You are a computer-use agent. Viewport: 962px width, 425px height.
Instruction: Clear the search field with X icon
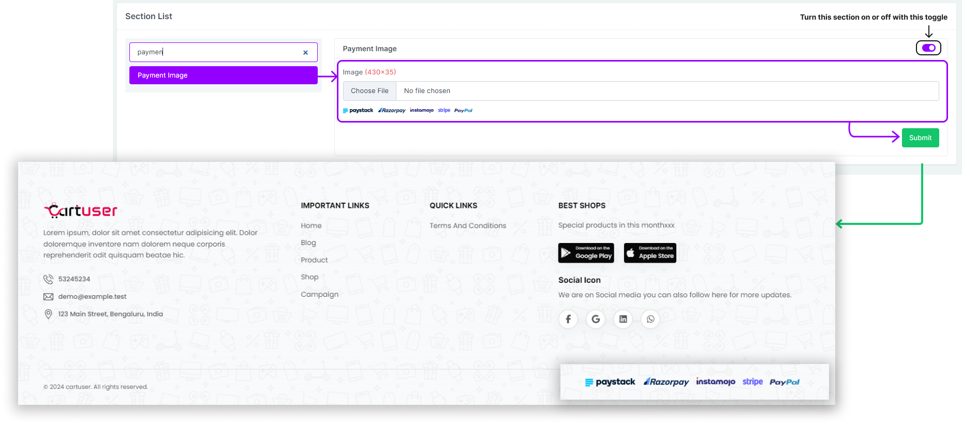click(x=305, y=52)
